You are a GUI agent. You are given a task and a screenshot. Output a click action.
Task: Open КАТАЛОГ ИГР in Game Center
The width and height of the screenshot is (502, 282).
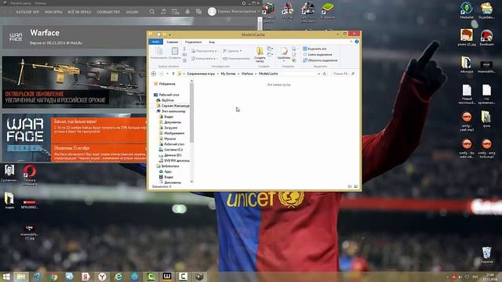27,12
